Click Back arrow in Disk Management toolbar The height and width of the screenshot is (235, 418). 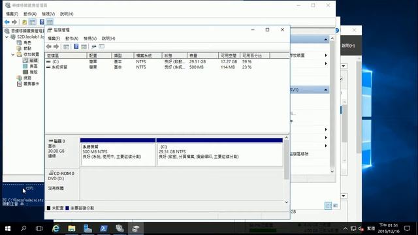pyautogui.click(x=48, y=46)
